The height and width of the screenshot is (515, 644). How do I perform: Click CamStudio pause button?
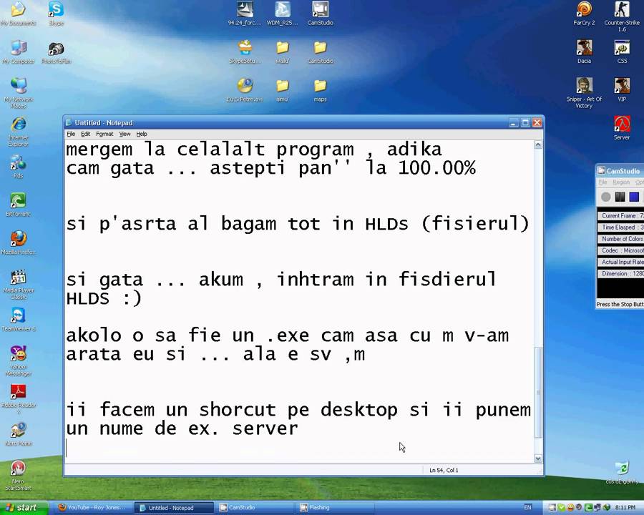(x=620, y=197)
